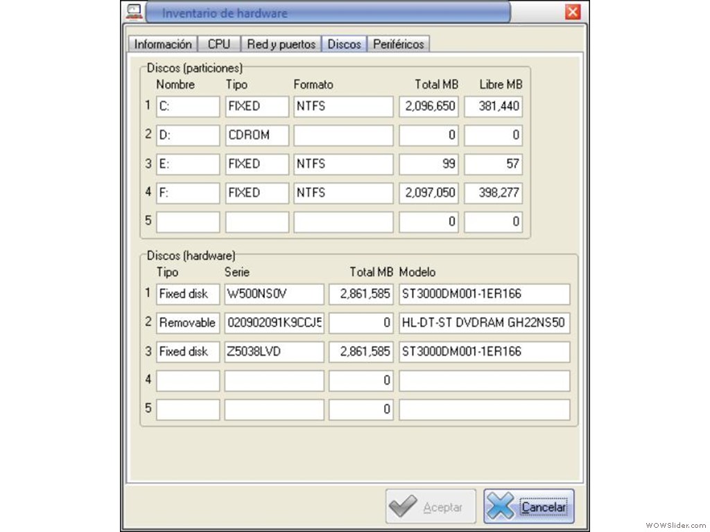The image size is (710, 532).
Task: Switch to the Información tab
Action: tap(163, 44)
